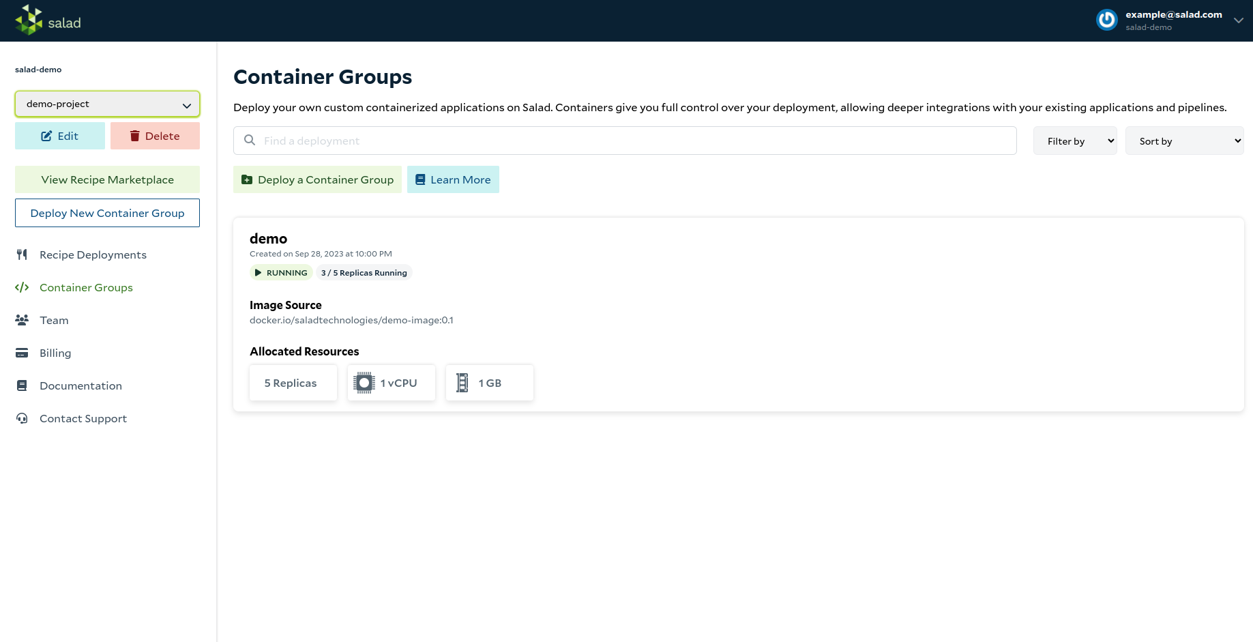Click the 1 GB memory label
The image size is (1253, 642).
point(490,383)
